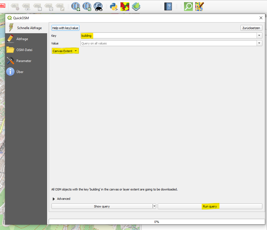Click the globe with magnifier icon
This screenshot has height=230, width=267.
point(87,7)
